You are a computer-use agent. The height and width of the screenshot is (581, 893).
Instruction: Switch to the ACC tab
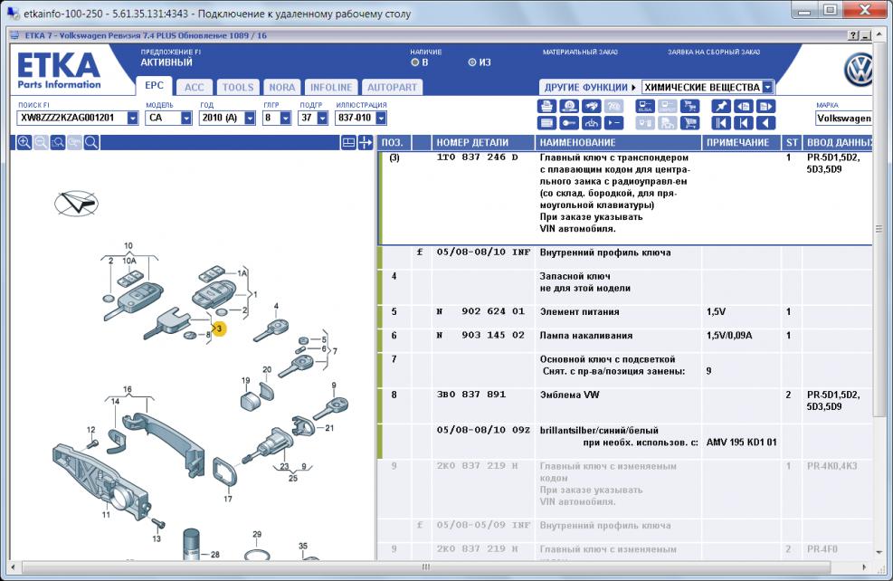pyautogui.click(x=195, y=87)
